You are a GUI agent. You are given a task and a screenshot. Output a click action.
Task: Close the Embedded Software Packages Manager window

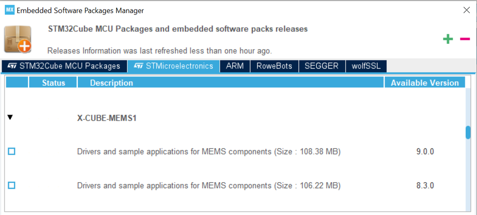point(466,10)
